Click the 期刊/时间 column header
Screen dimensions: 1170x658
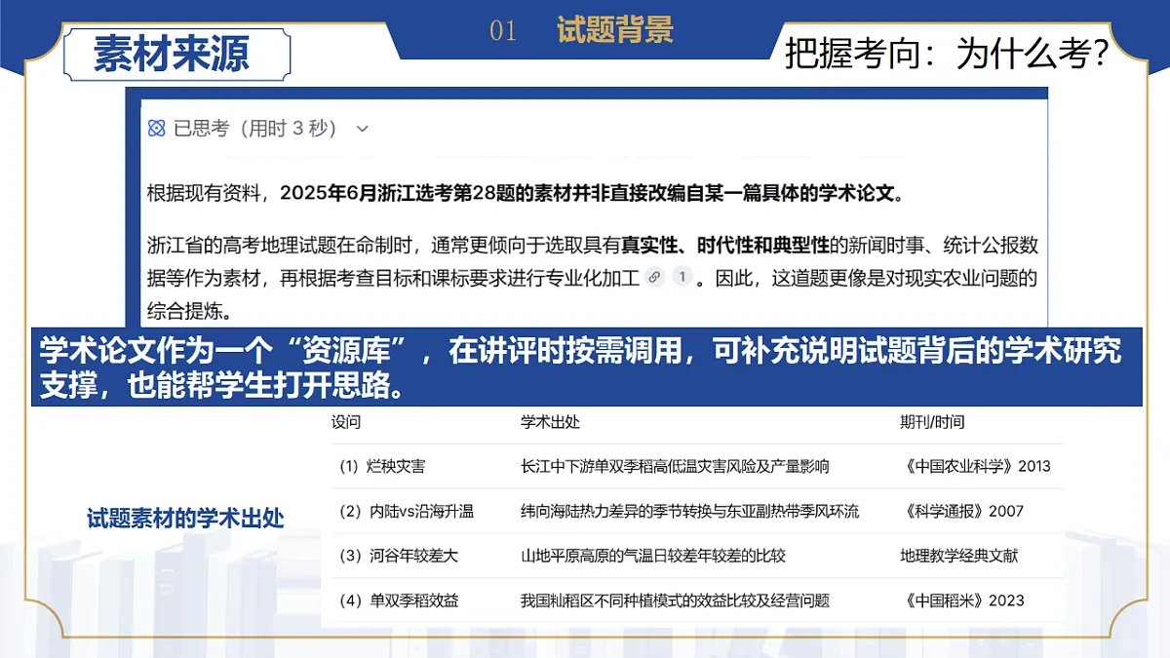[x=932, y=422]
